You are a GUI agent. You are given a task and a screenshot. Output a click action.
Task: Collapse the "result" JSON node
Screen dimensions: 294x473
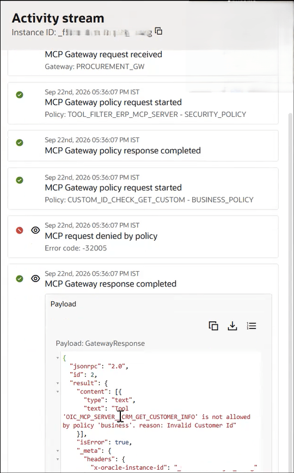click(x=58, y=384)
